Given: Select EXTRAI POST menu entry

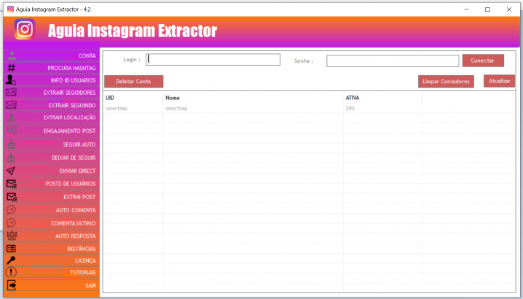Looking at the screenshot, I should pyautogui.click(x=52, y=197).
